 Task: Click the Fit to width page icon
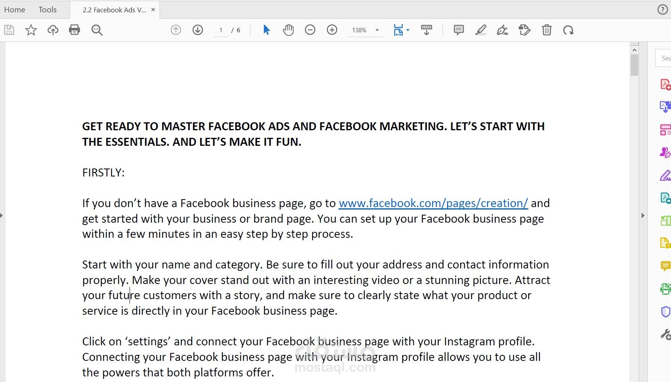coord(398,30)
